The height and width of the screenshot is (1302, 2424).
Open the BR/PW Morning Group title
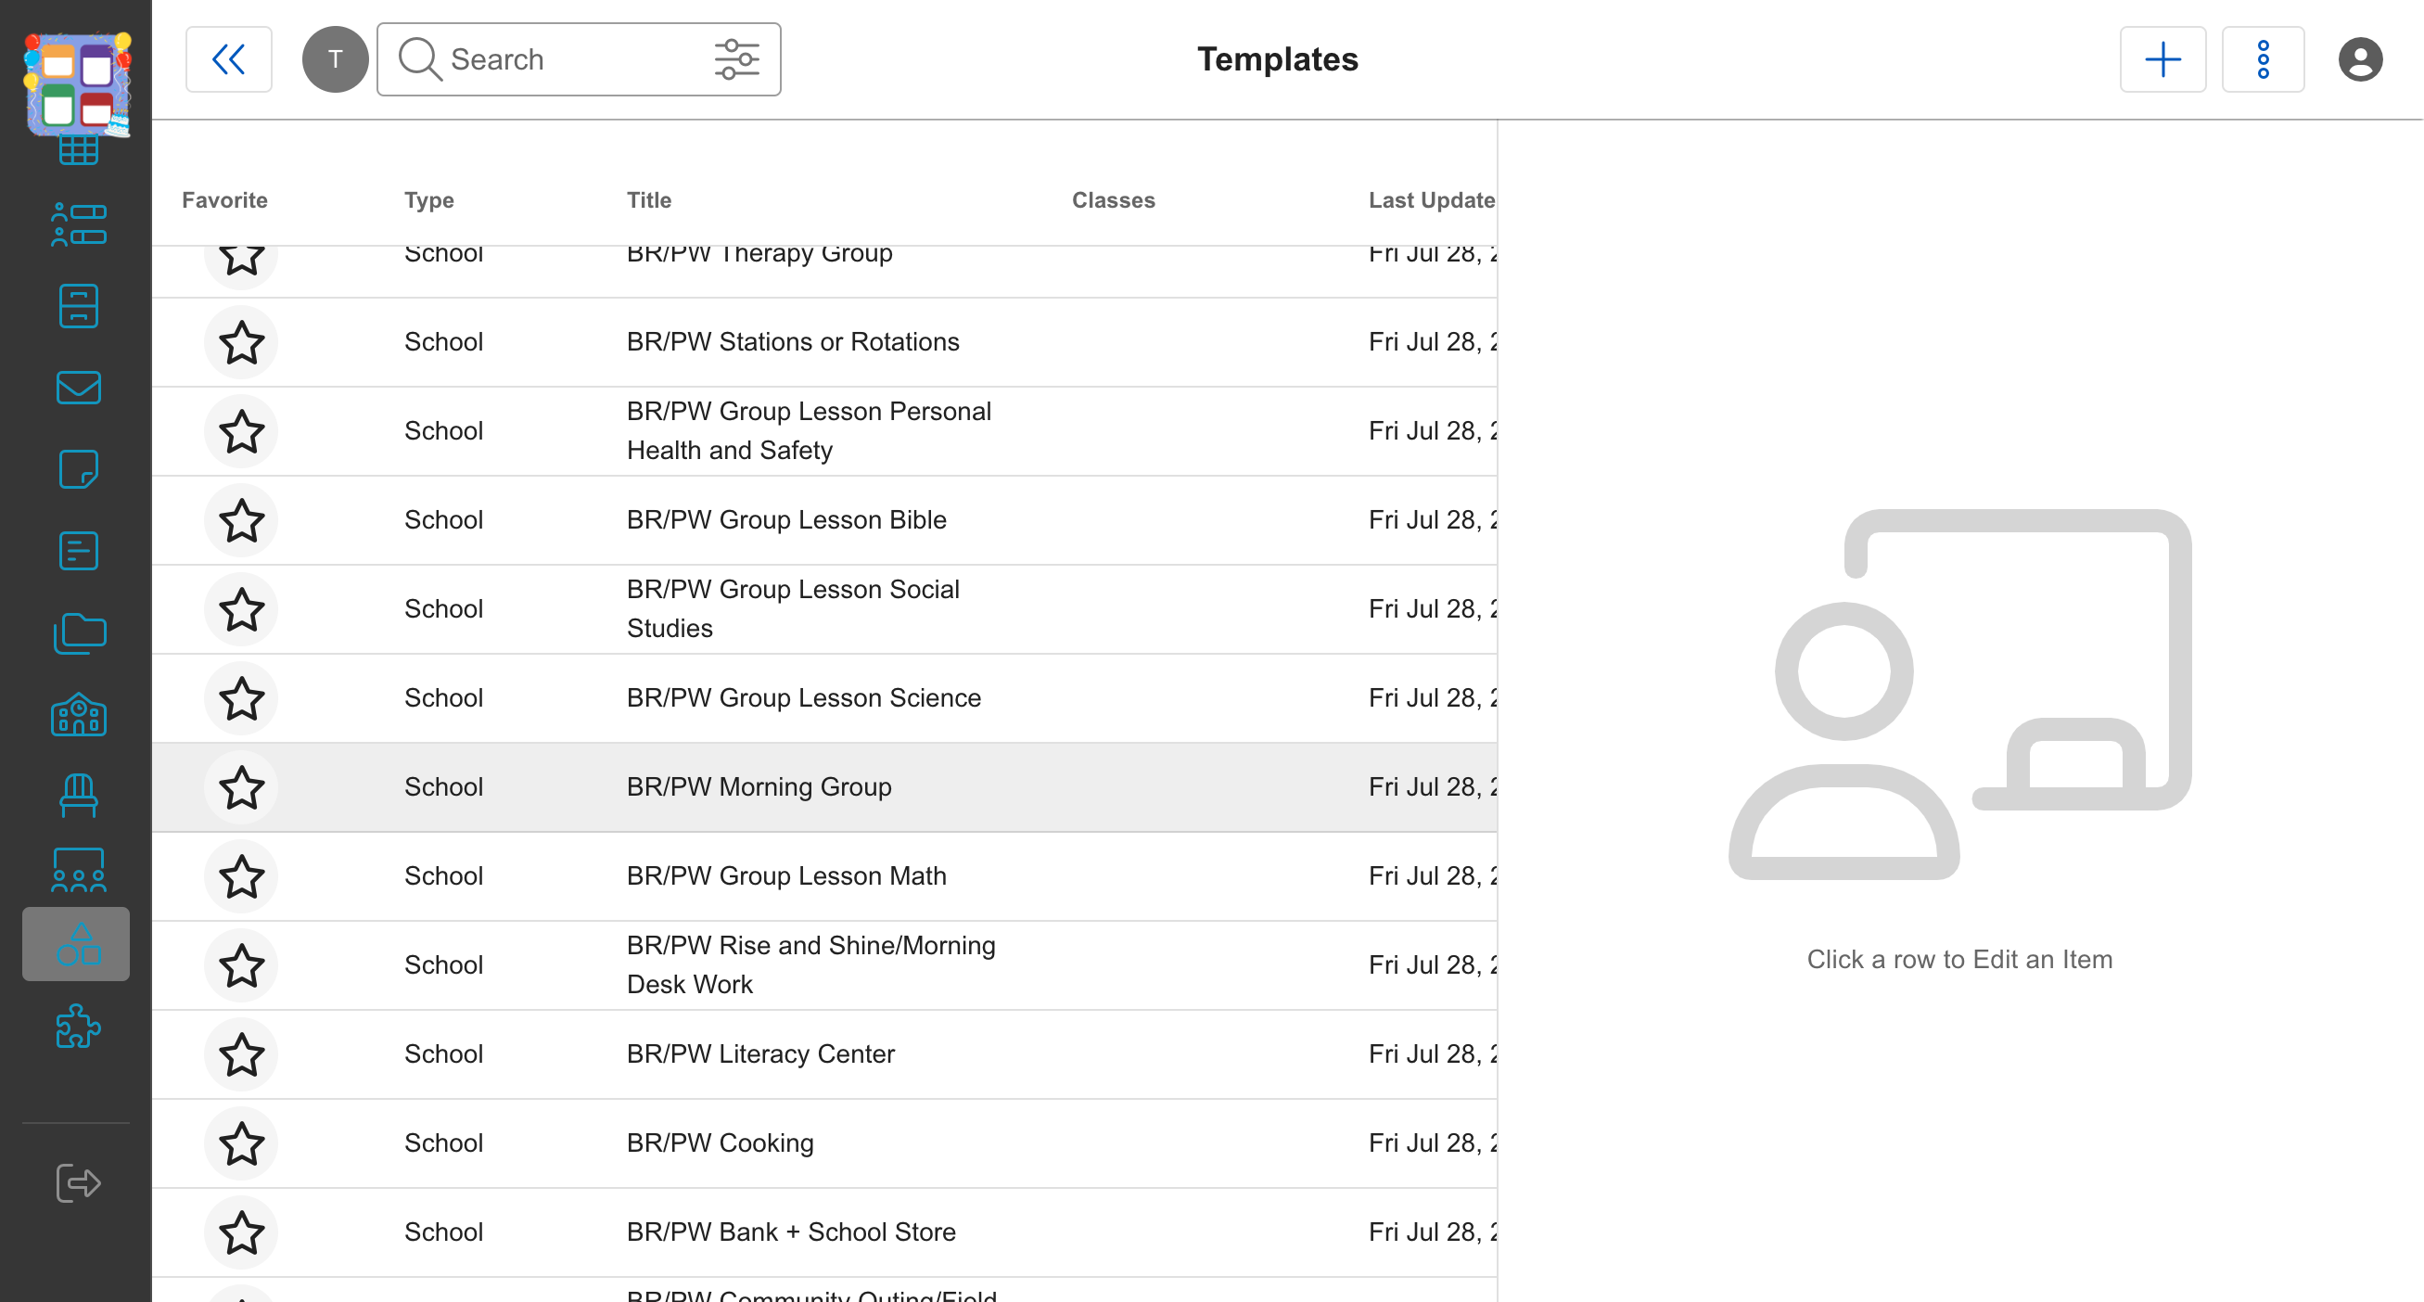(x=759, y=786)
